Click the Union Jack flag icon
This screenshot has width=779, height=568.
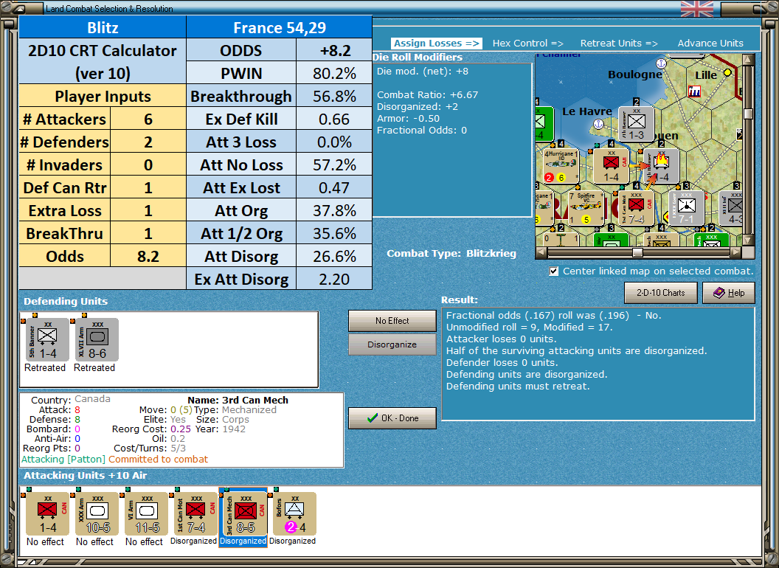696,8
